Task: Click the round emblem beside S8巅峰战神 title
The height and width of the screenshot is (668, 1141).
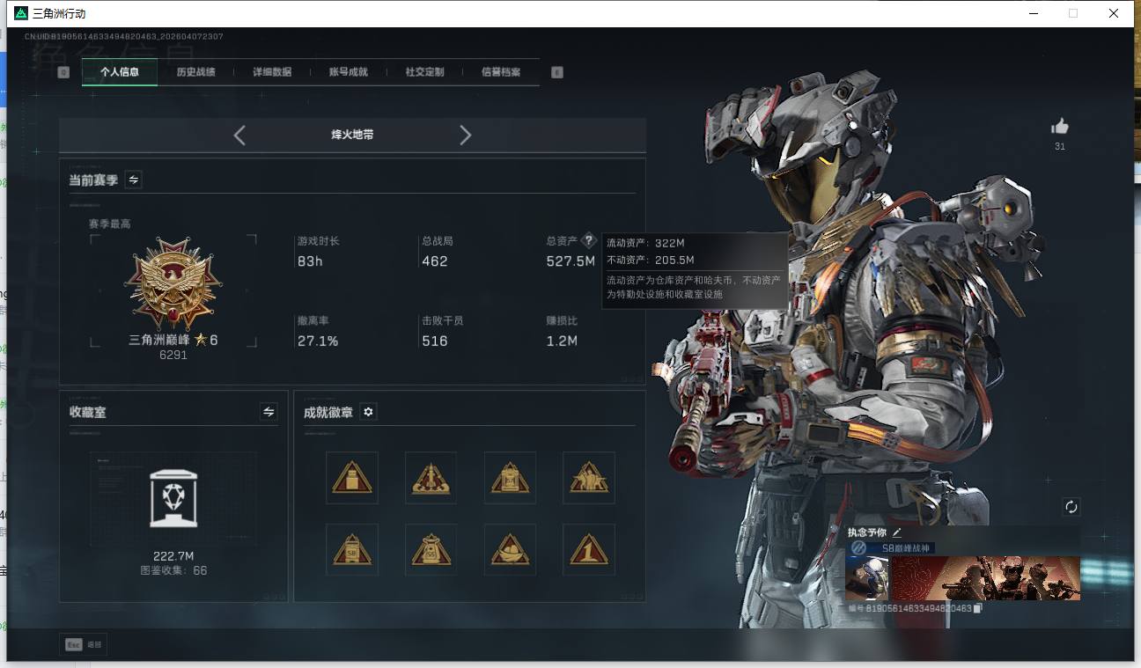Action: [x=858, y=547]
